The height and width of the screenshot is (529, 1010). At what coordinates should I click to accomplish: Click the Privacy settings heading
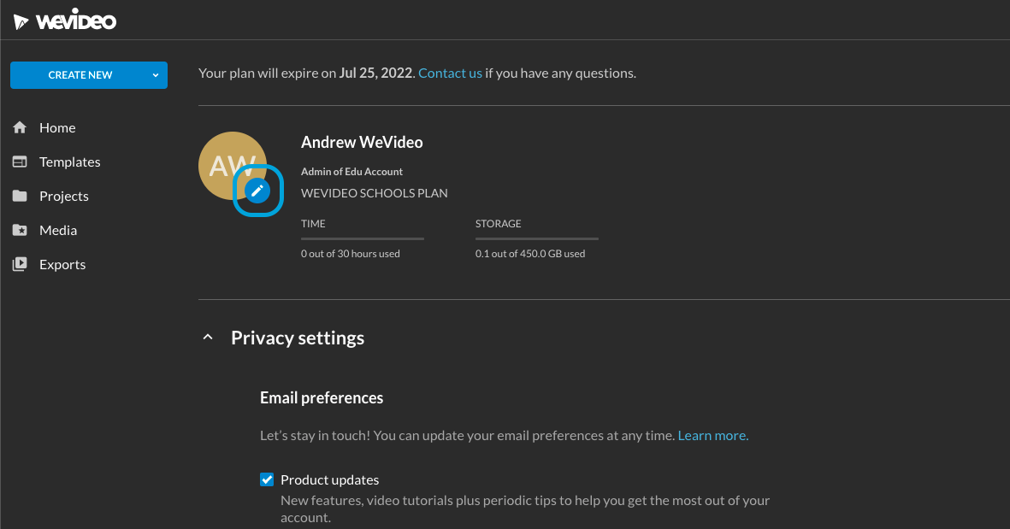[298, 338]
